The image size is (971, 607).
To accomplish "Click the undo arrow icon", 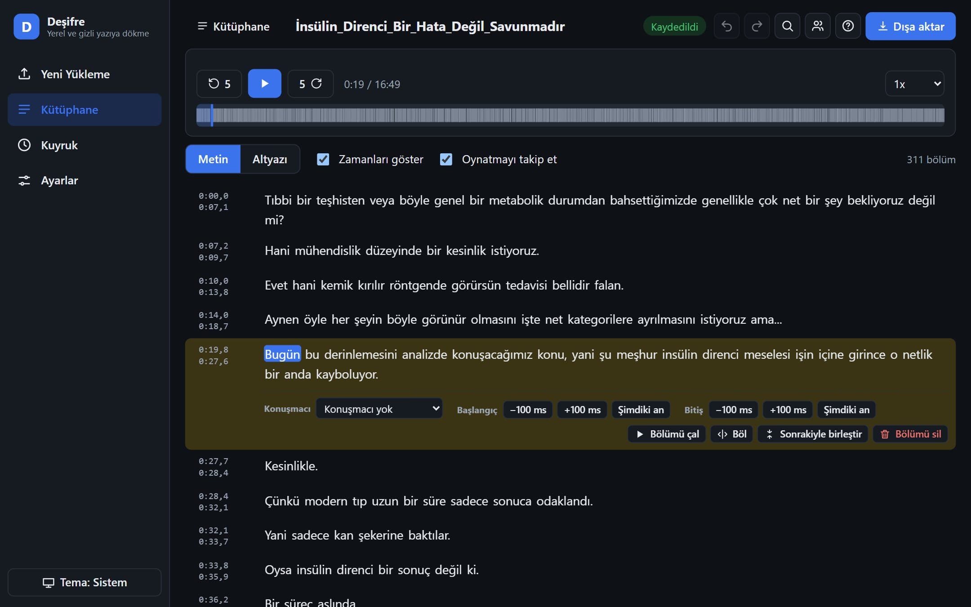I will (x=726, y=27).
